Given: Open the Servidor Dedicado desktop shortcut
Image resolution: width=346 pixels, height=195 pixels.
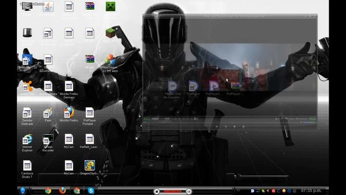Looking at the screenshot, I should tap(27, 113).
